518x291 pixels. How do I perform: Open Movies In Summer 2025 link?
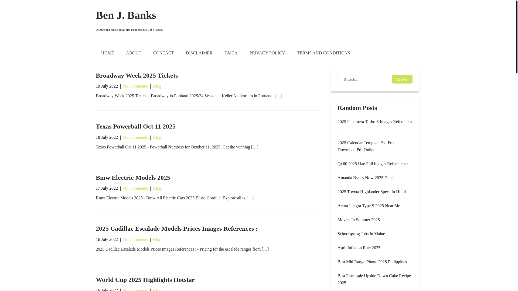click(x=359, y=220)
